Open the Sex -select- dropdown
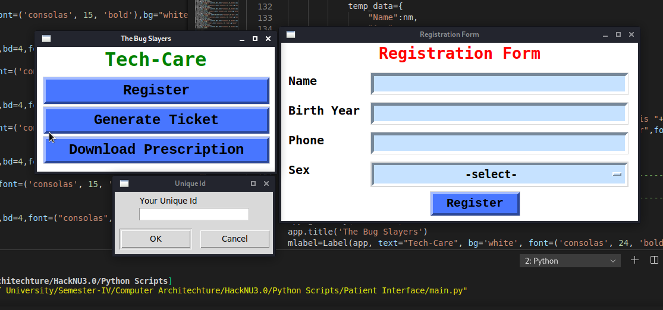This screenshot has height=310, width=663. [x=499, y=174]
